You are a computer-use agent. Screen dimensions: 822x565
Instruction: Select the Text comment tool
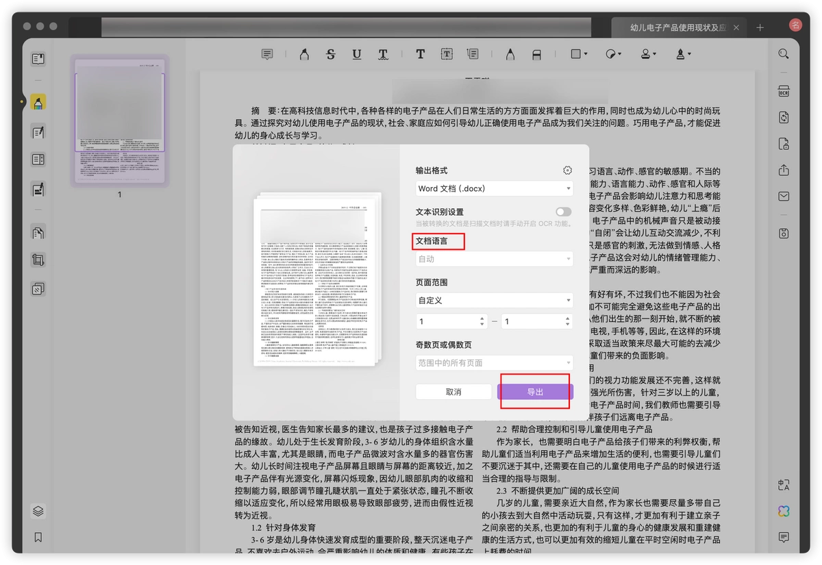421,54
